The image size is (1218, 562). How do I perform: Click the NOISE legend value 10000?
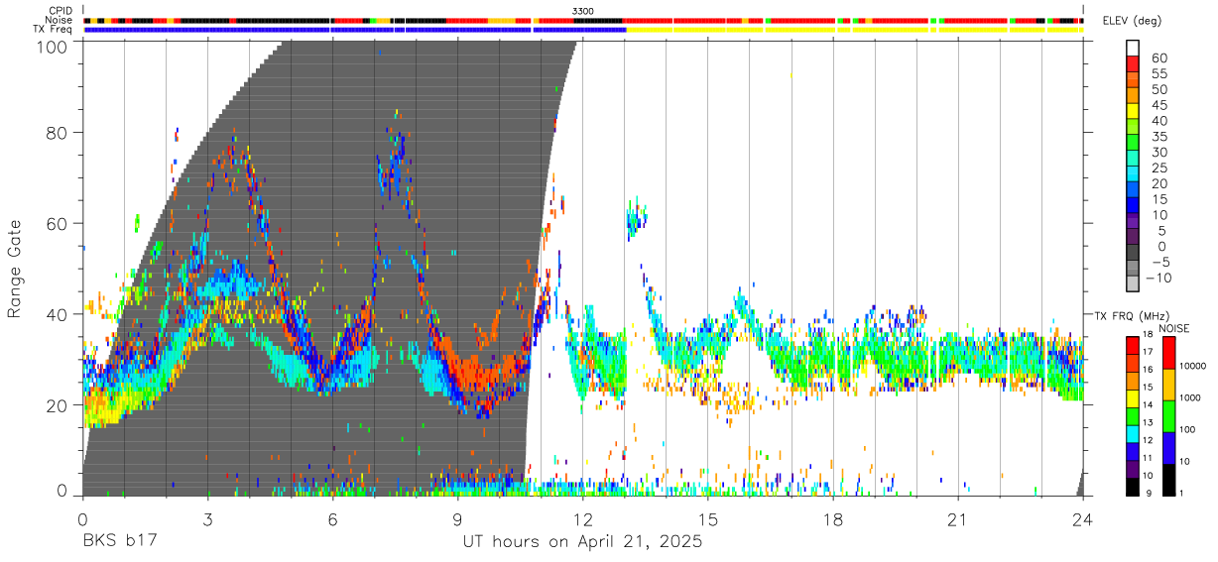[1193, 367]
